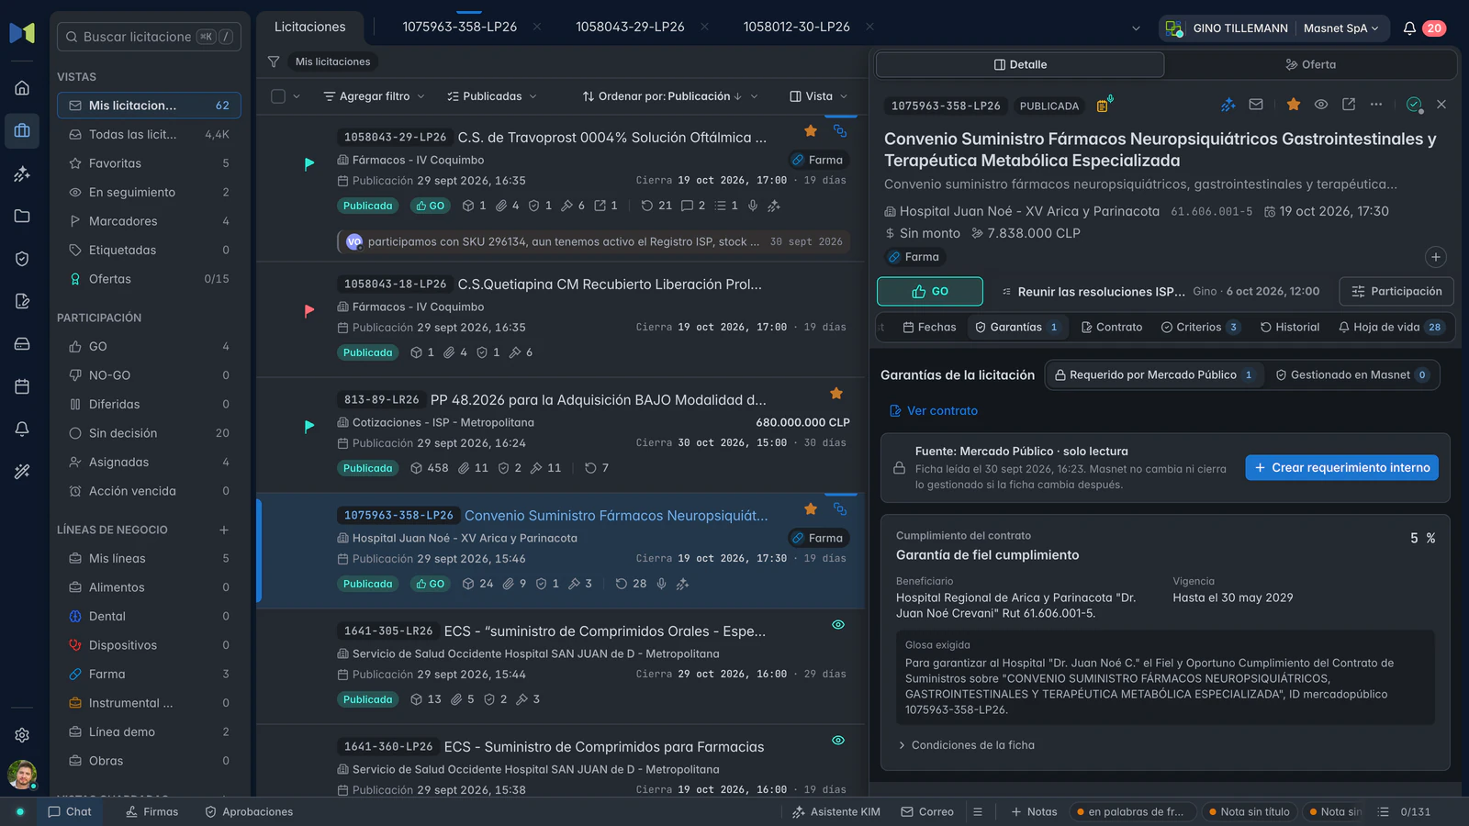Screen dimensions: 1469x826
Task: Click Notas plus in bottom bar
Action: pyautogui.click(x=1034, y=811)
